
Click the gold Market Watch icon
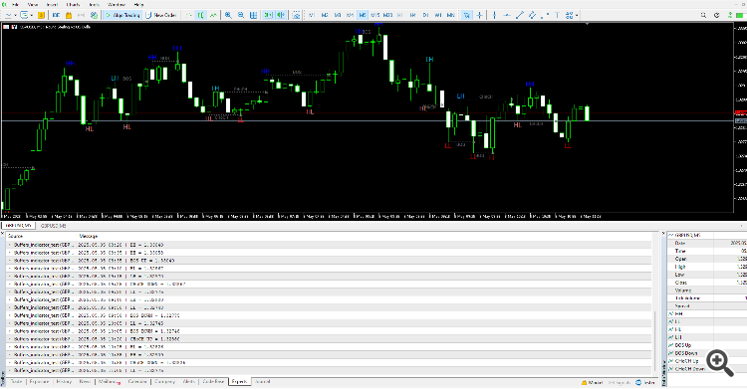41,15
